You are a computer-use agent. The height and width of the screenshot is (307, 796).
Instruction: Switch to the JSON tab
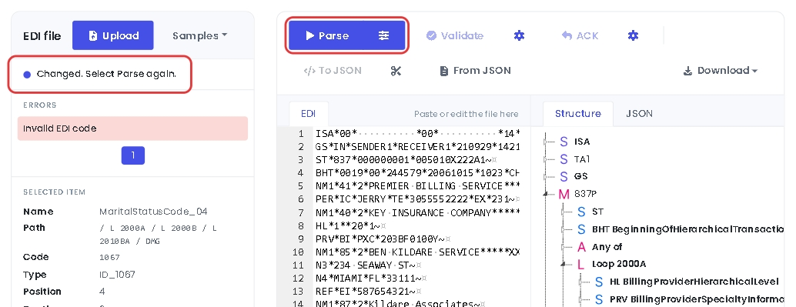(639, 114)
